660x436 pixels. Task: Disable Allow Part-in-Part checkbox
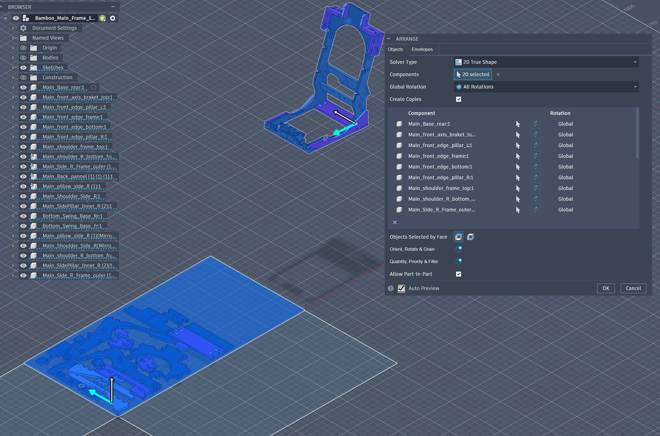[x=459, y=274]
